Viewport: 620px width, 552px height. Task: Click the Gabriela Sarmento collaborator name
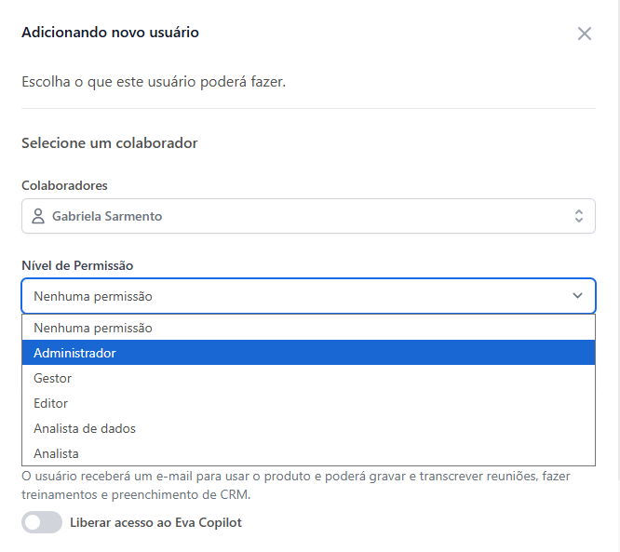[x=107, y=216]
